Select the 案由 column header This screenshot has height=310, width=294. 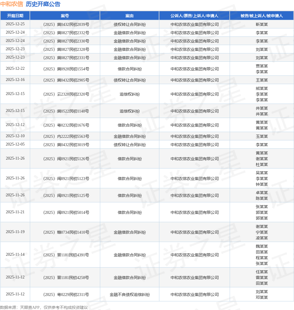click(x=129, y=16)
